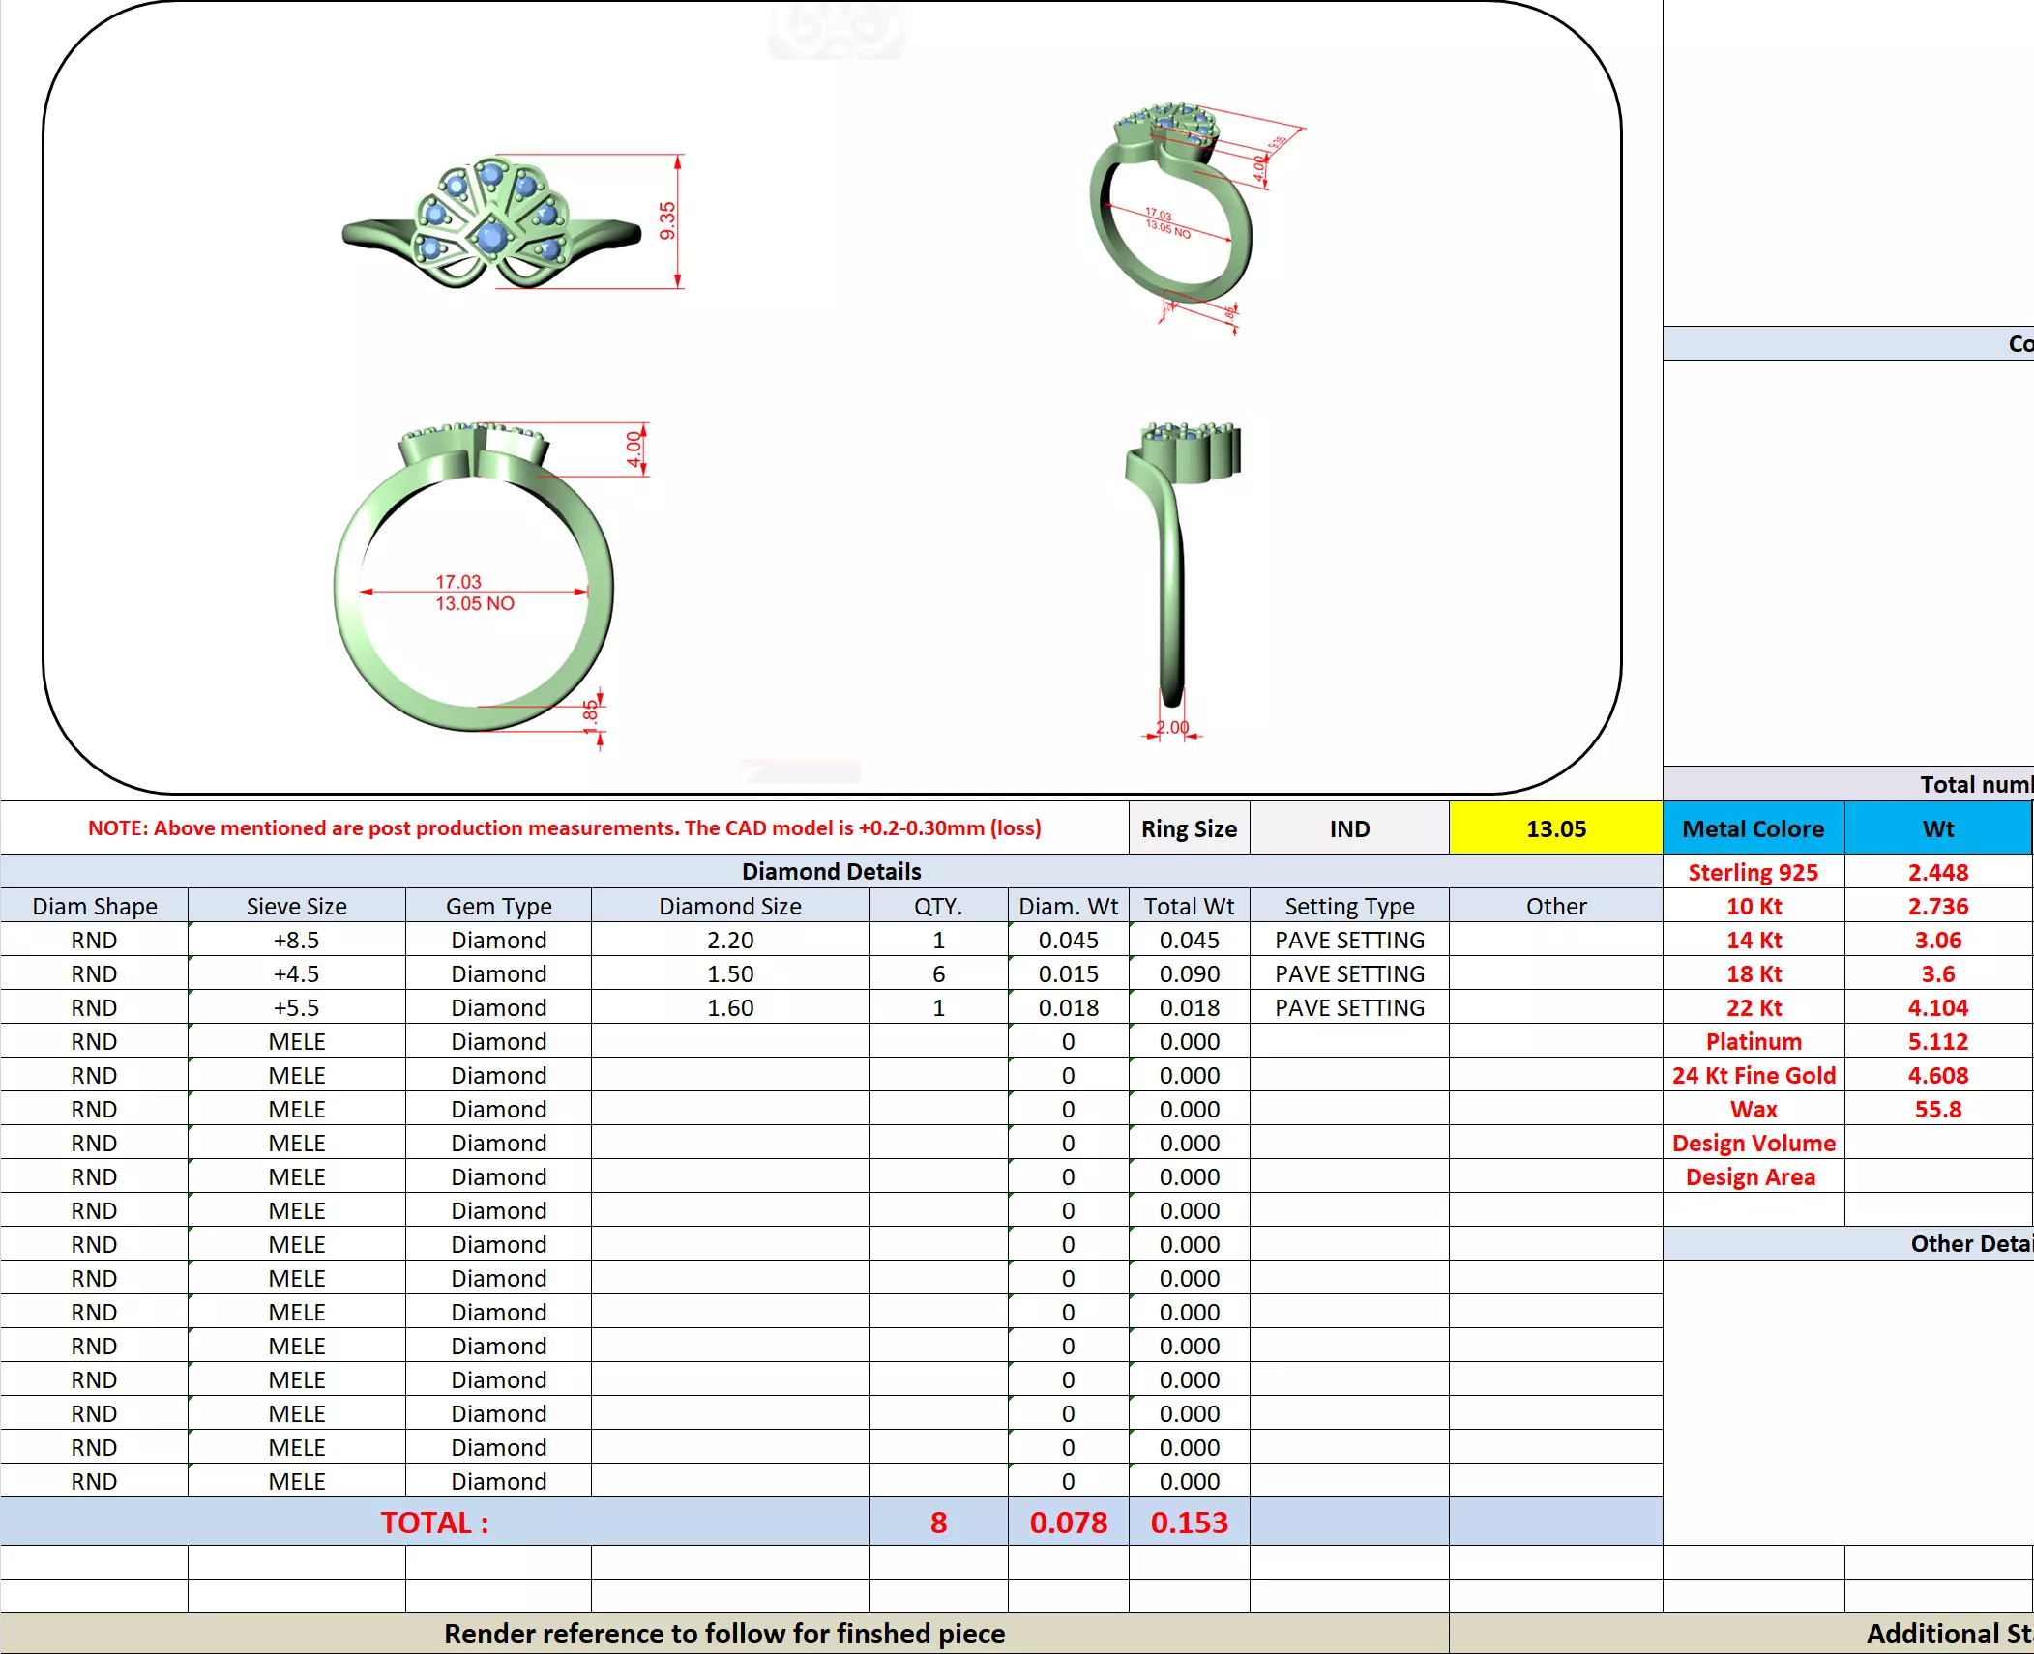Select the top-view ring render thumbnail

point(491,222)
